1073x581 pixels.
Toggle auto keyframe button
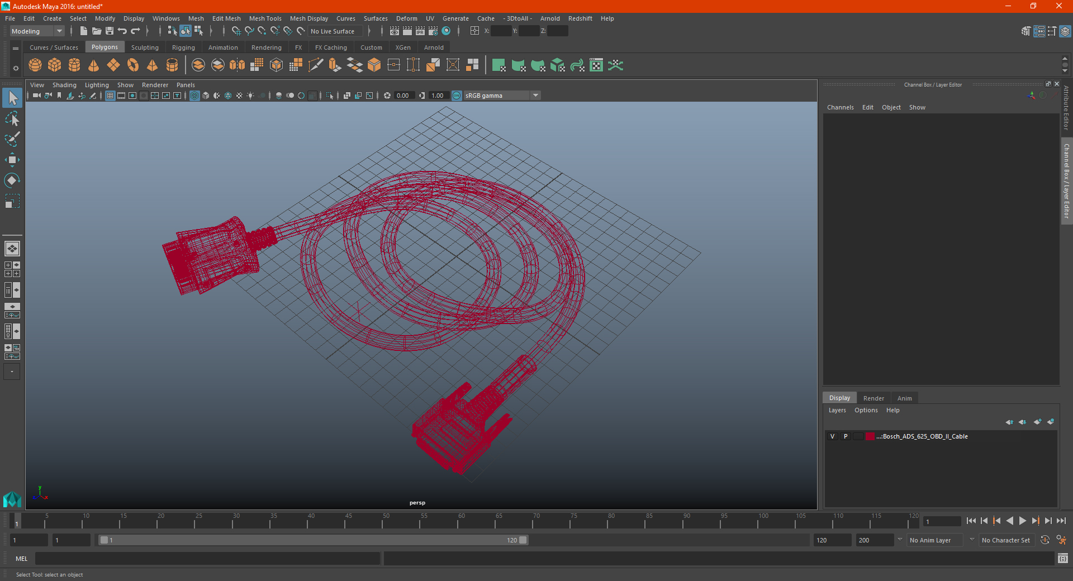(1044, 540)
